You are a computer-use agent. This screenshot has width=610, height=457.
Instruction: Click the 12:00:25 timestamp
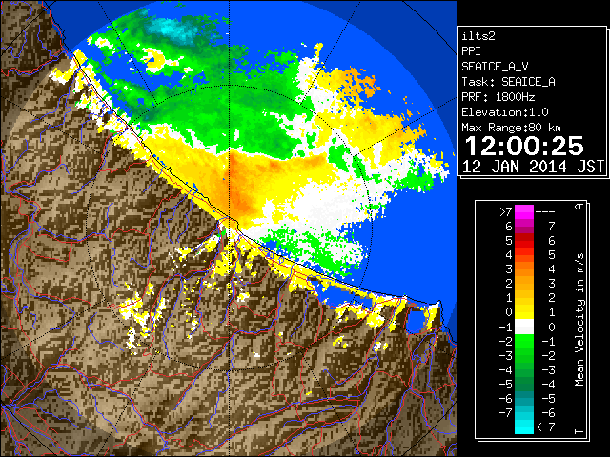tap(524, 146)
